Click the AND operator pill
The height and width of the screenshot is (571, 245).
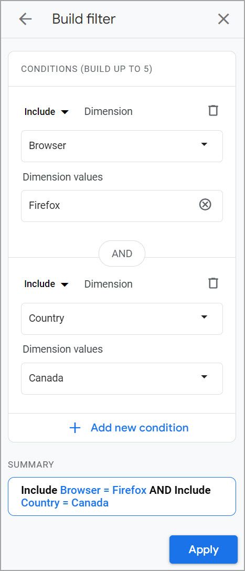click(x=122, y=253)
